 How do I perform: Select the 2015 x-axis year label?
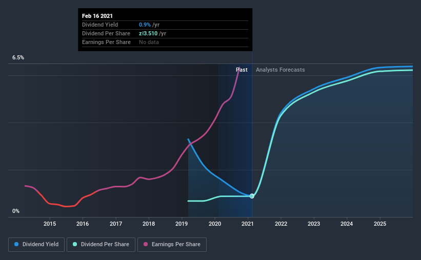50,224
